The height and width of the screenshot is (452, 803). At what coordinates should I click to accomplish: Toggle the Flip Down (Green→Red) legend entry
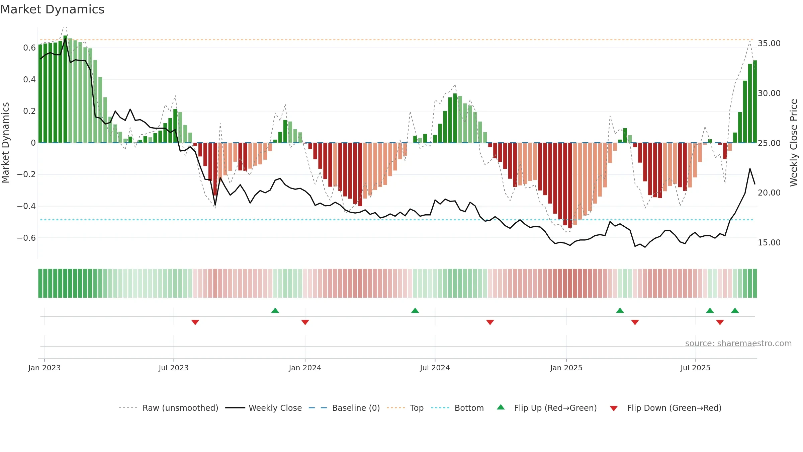[665, 408]
